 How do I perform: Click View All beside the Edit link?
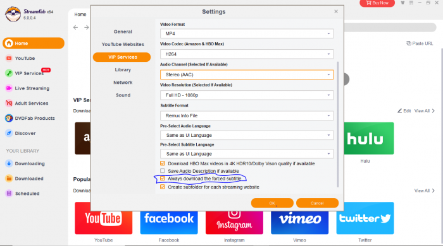coord(425,110)
